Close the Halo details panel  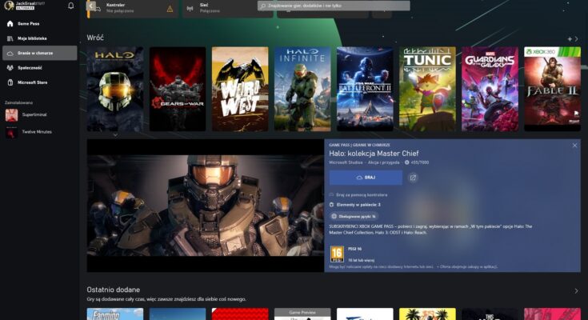574,145
